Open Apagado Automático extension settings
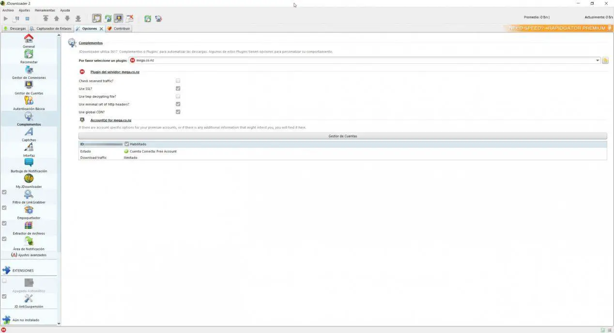The height and width of the screenshot is (333, 614). pyautogui.click(x=29, y=285)
